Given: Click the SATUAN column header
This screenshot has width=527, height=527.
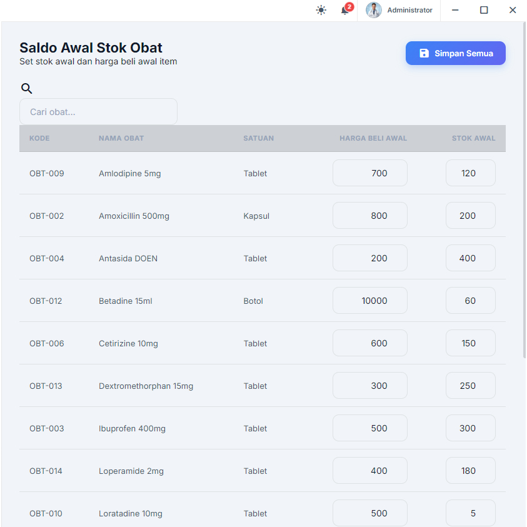Looking at the screenshot, I should pos(258,138).
